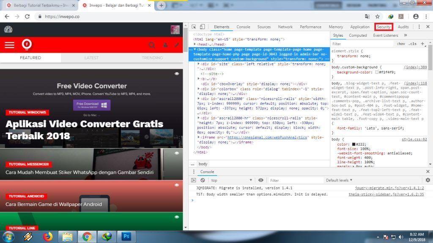The image size is (433, 243).
Task: Open the Security tab
Action: [x=384, y=27]
